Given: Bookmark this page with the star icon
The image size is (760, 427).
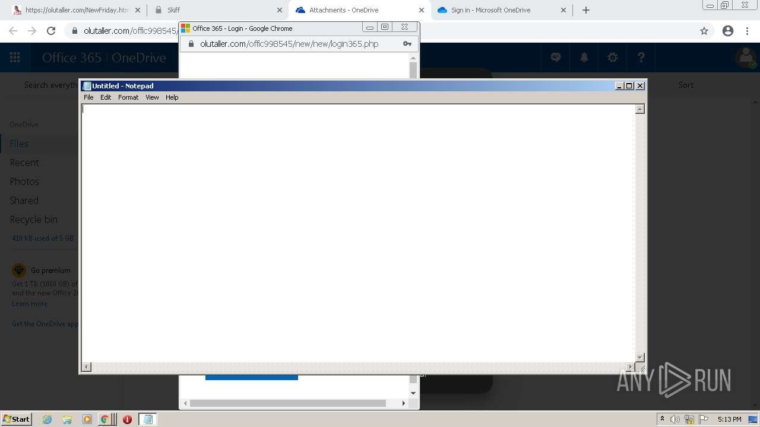Looking at the screenshot, I should coord(704,31).
